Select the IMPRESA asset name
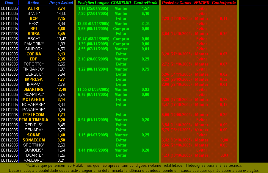268x173 pixels. pyautogui.click(x=34, y=79)
